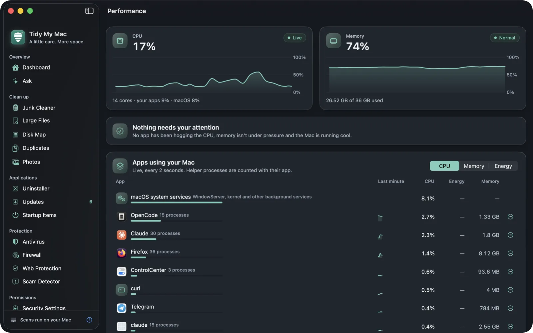Click the Claude app icon
This screenshot has height=333, width=533.
pos(122,235)
